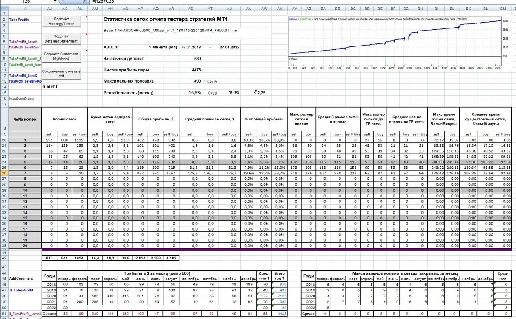The image size is (516, 319).
Task: Click the % от общей прибыли header
Action: [x=264, y=120]
